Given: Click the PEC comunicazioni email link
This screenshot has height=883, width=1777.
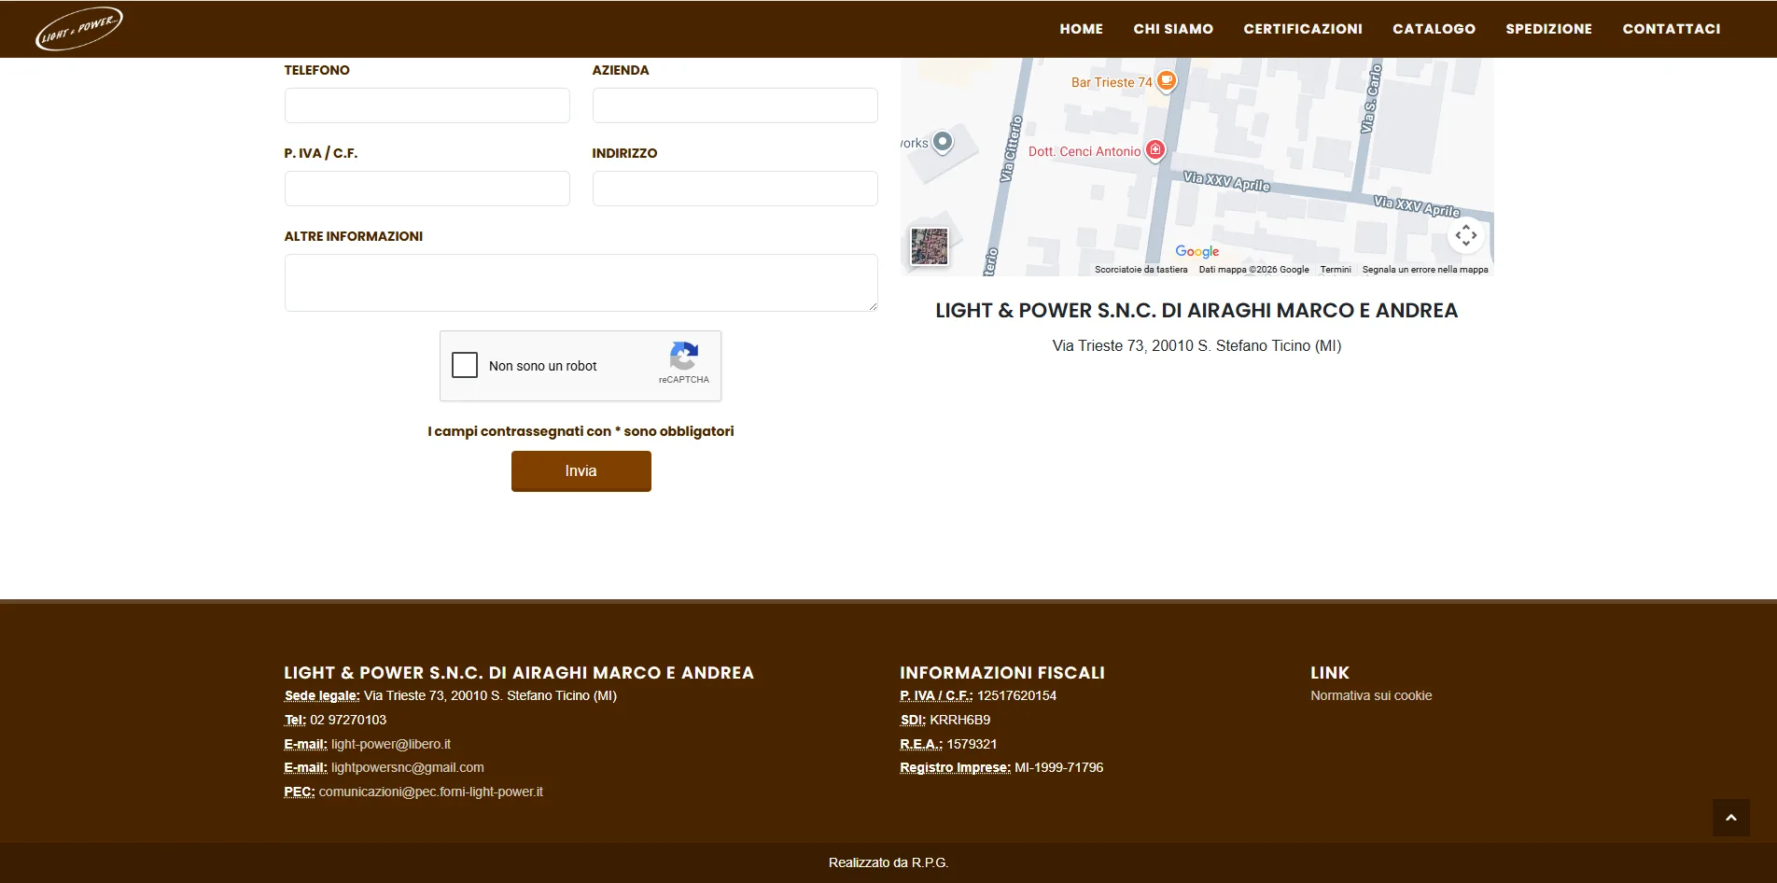Looking at the screenshot, I should coord(430,792).
